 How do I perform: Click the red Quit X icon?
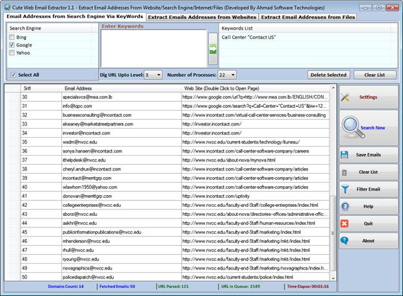click(345, 223)
